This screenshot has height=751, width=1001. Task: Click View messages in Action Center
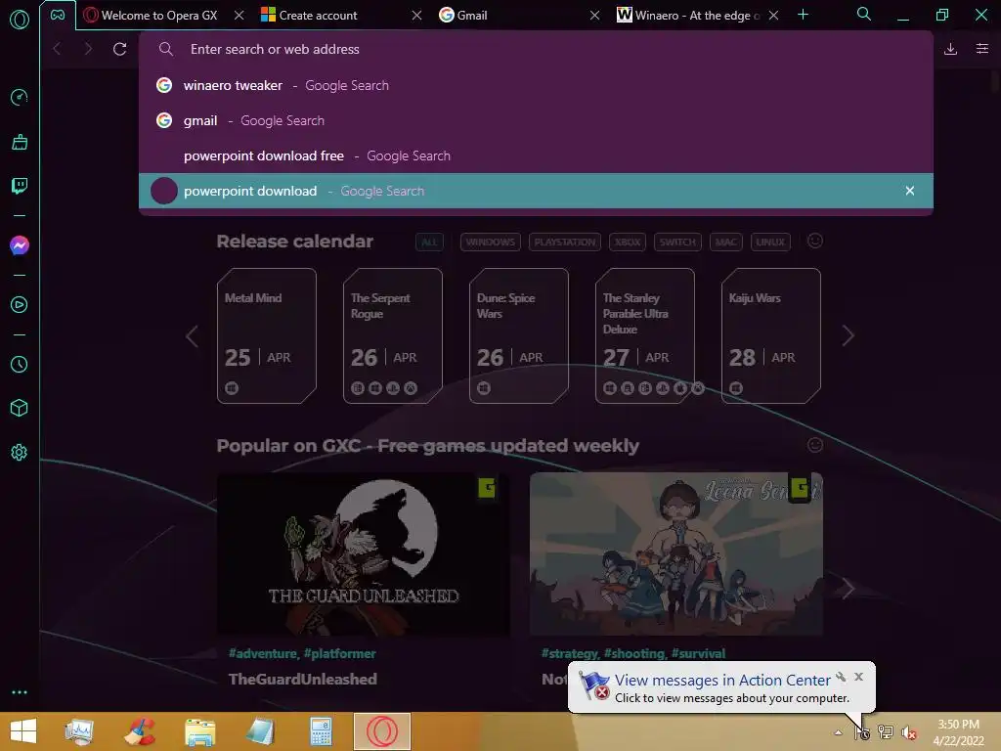[722, 681]
